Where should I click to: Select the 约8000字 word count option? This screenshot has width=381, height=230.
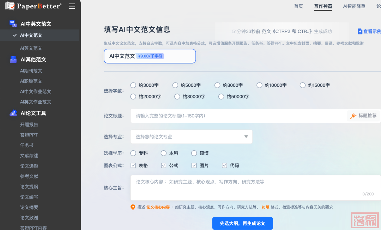click(x=217, y=85)
